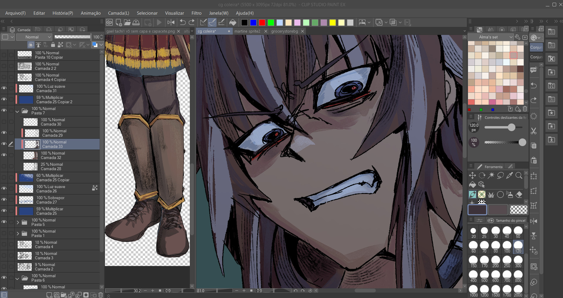Hide the Pasta 5 folder
This screenshot has width=563, height=298.
[x=4, y=222]
